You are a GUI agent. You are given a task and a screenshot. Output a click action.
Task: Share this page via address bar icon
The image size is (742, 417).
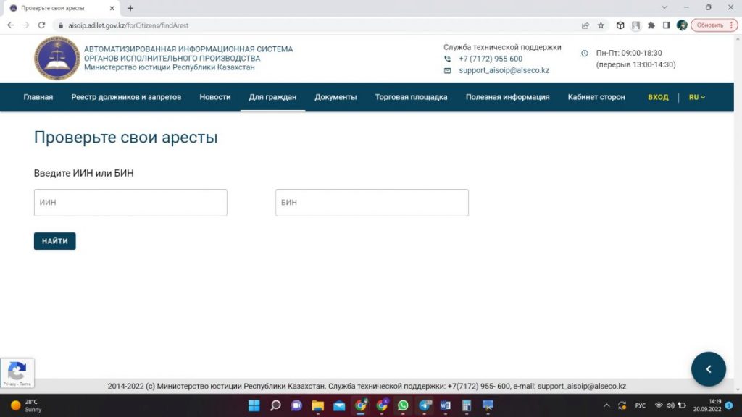(585, 25)
